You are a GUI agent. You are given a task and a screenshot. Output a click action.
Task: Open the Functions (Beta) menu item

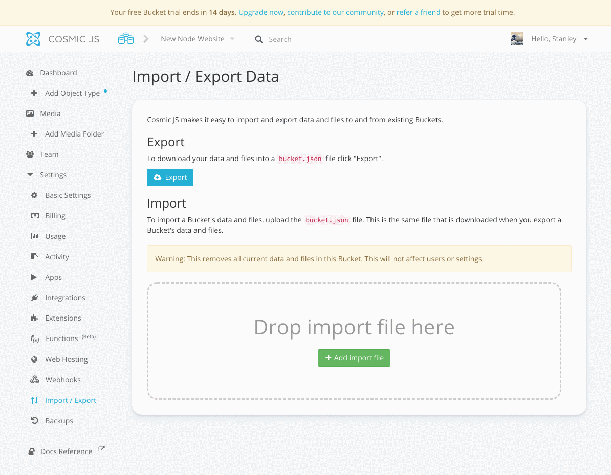61,338
